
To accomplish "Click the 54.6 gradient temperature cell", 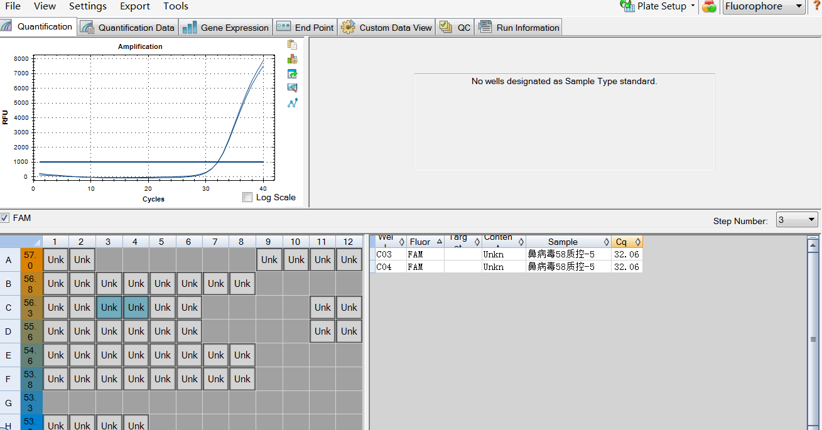I will [30, 355].
